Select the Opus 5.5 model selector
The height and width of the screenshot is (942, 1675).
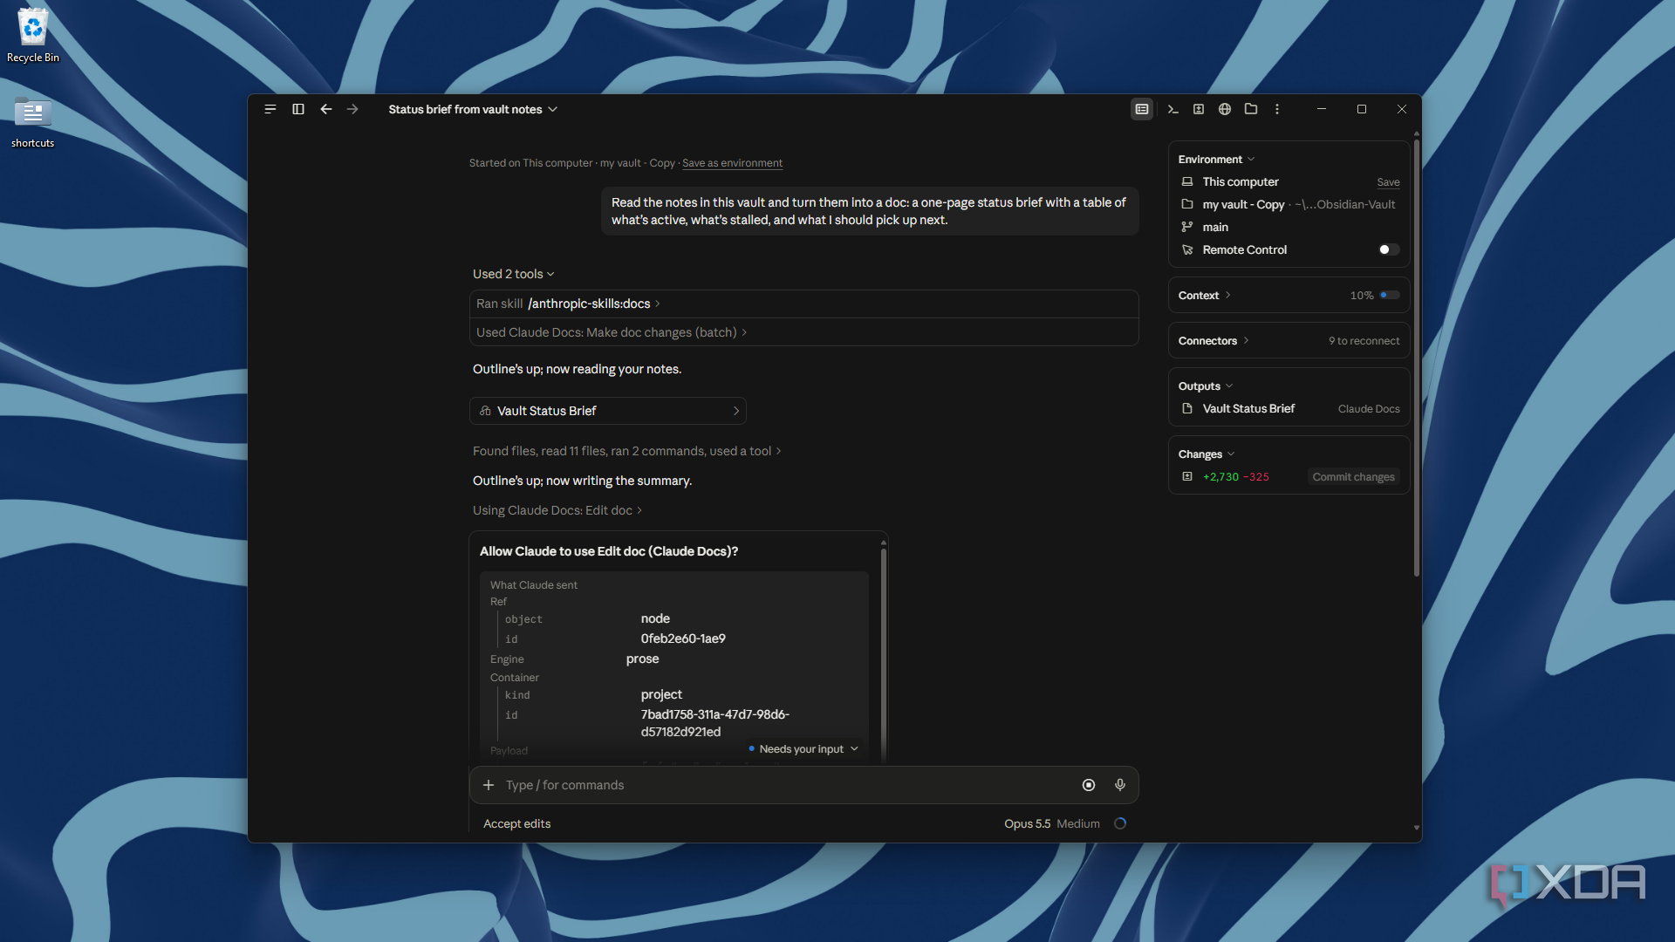tap(1027, 823)
